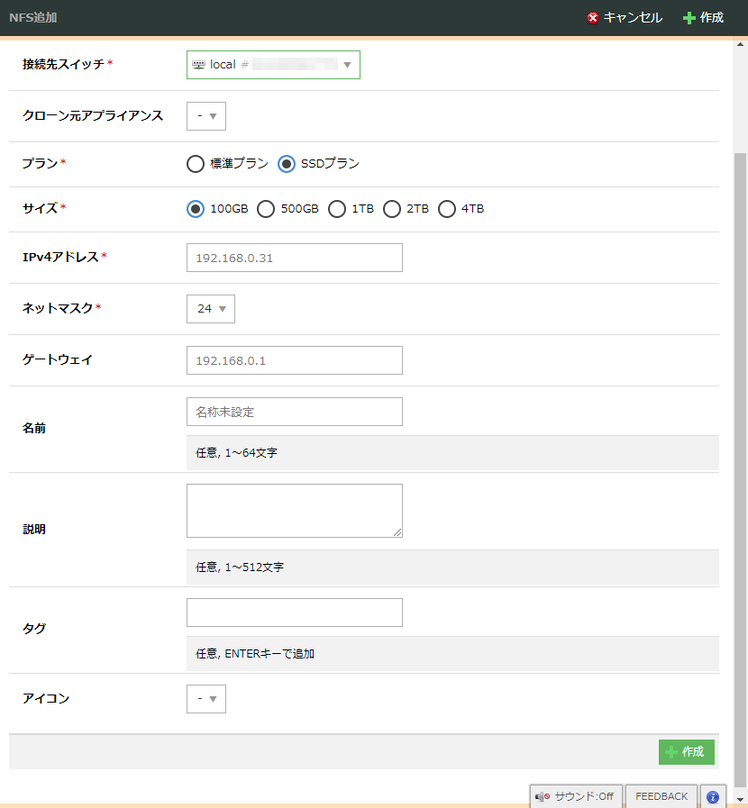Pick the 4TB size radio button
The height and width of the screenshot is (808, 748).
tap(447, 209)
